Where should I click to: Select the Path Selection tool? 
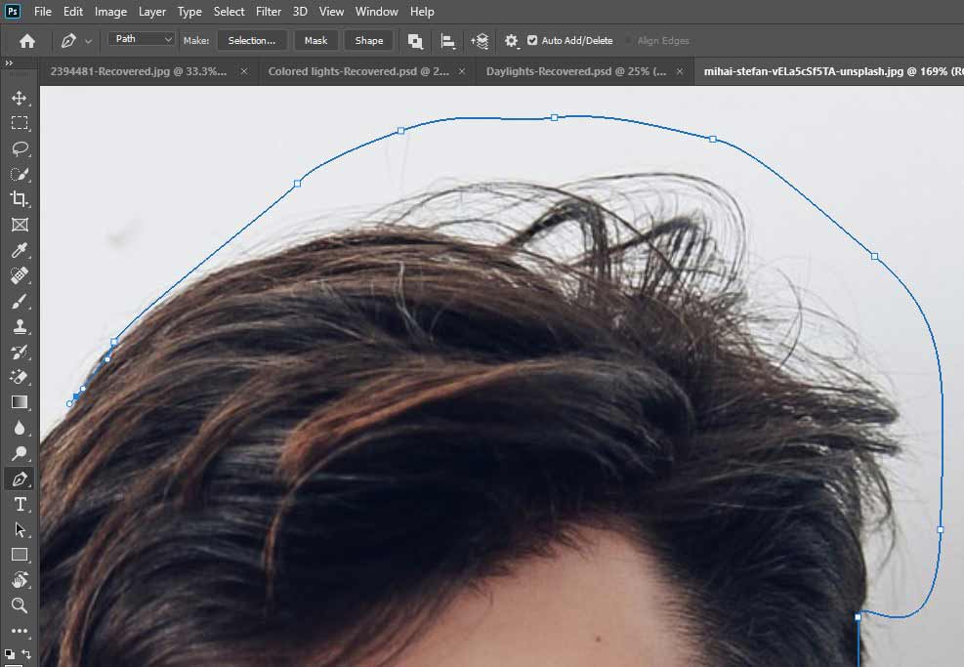(x=20, y=529)
